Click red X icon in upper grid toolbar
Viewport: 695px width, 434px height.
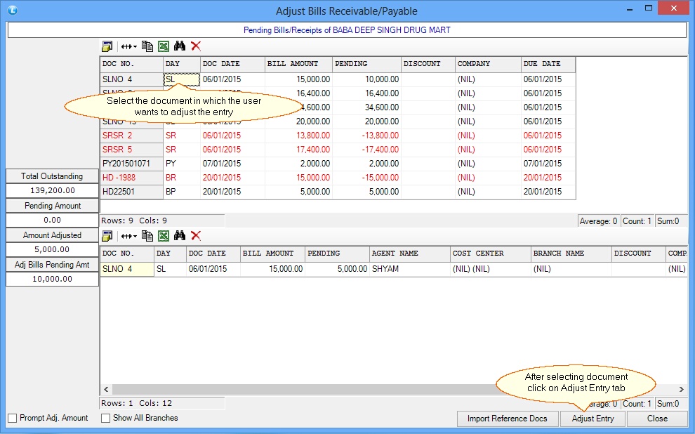196,46
